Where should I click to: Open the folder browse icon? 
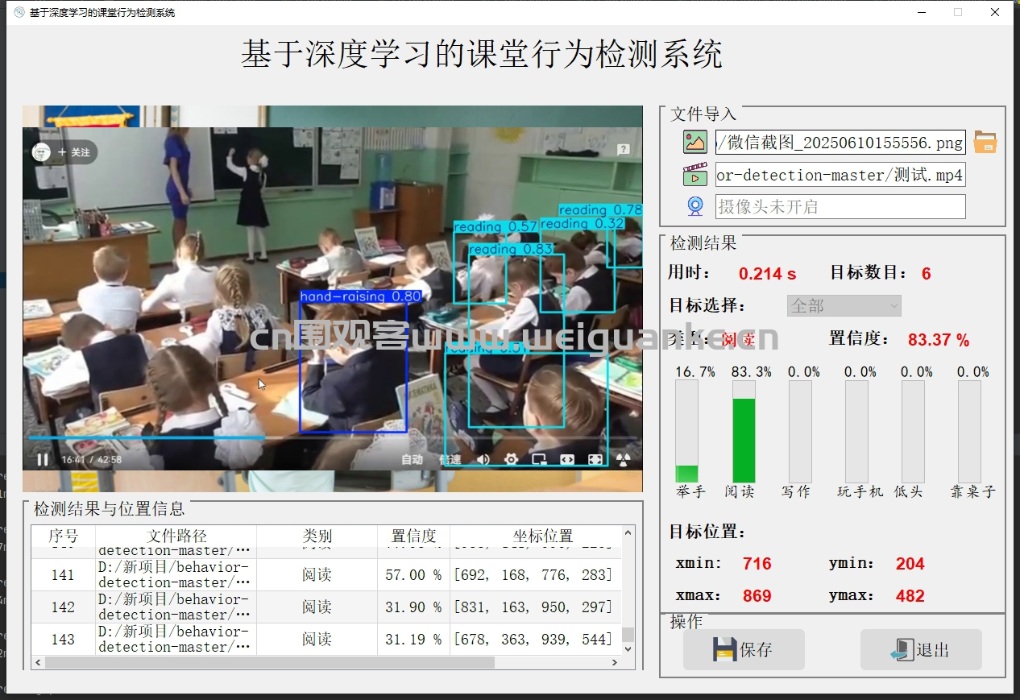(x=985, y=143)
